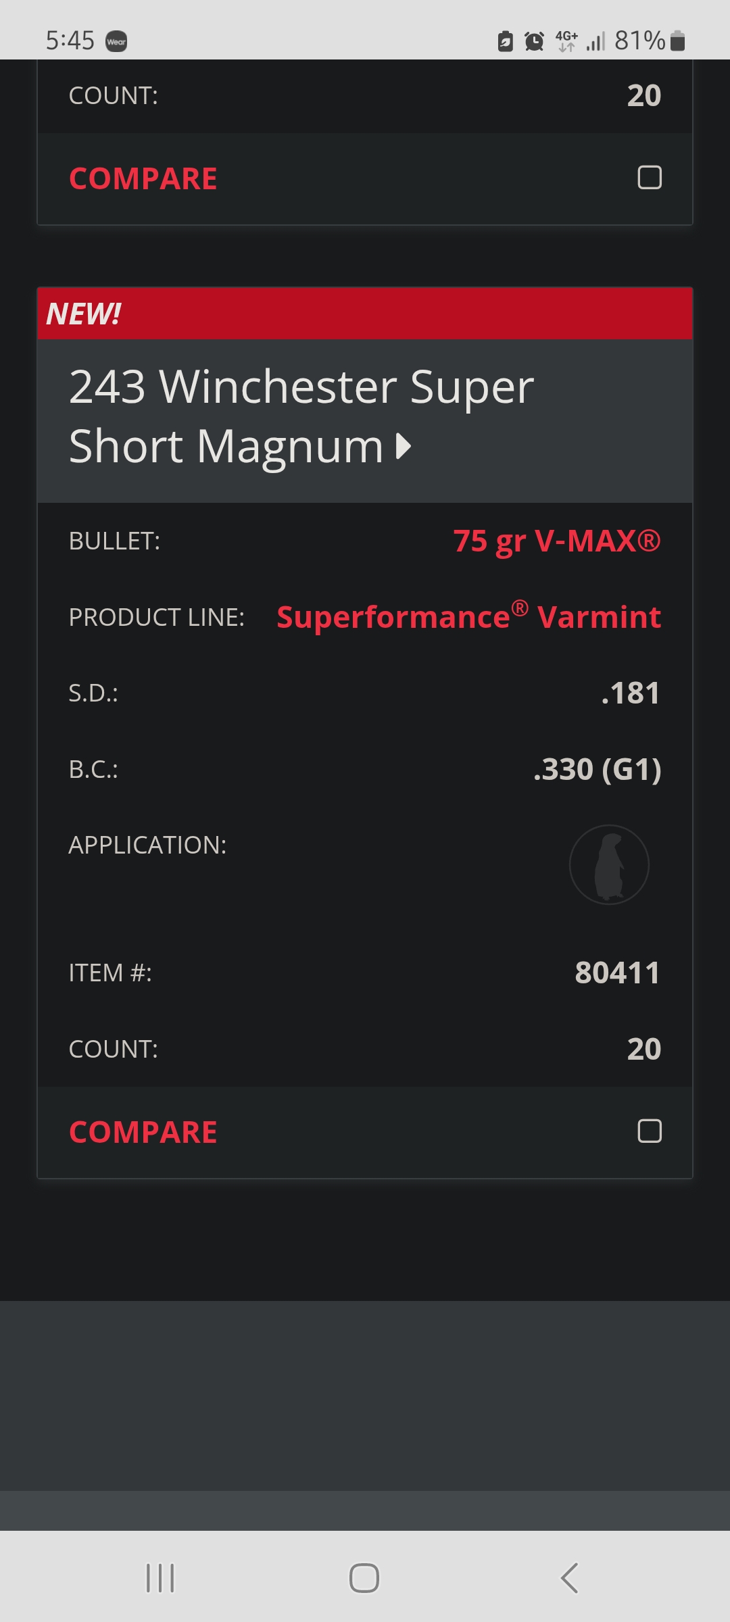Open Android recent apps button

pos(160,1578)
